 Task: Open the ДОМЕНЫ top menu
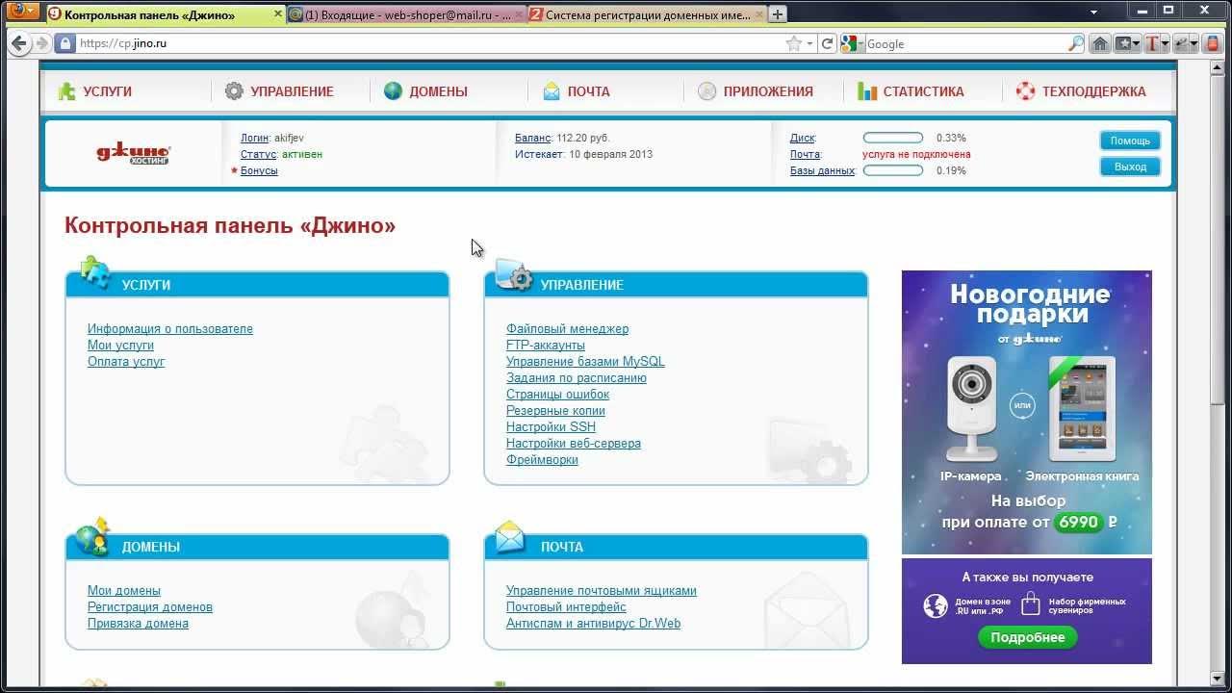pos(438,91)
